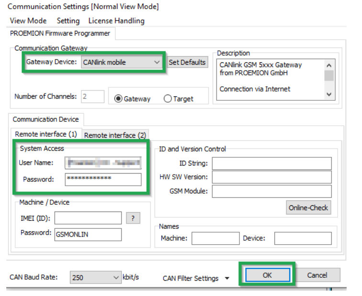Select the PROEMION Firmware Programmer tab
The width and height of the screenshot is (362, 296).
(x=60, y=34)
